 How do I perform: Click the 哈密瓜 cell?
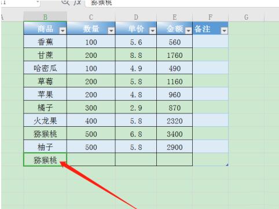[45, 68]
